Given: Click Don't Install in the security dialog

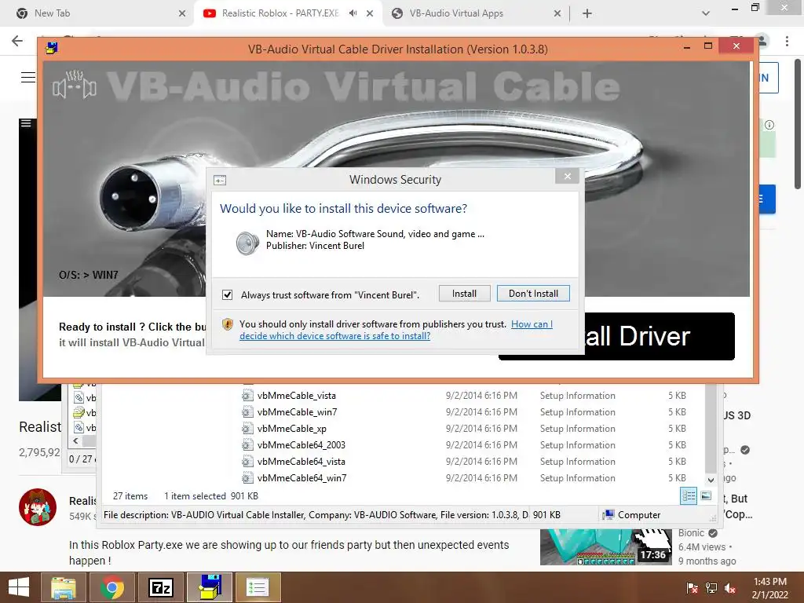Looking at the screenshot, I should (533, 294).
